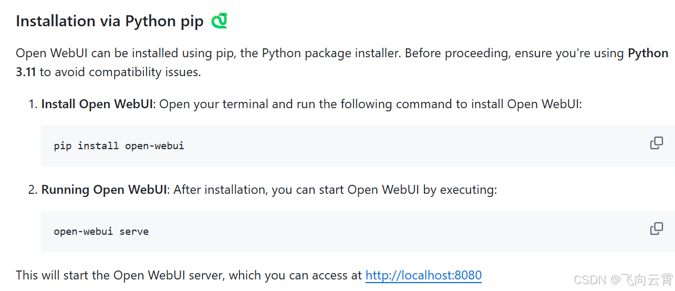This screenshot has height=291, width=675.
Task: Click the 'open-webui serve' code text
Action: coord(101,231)
